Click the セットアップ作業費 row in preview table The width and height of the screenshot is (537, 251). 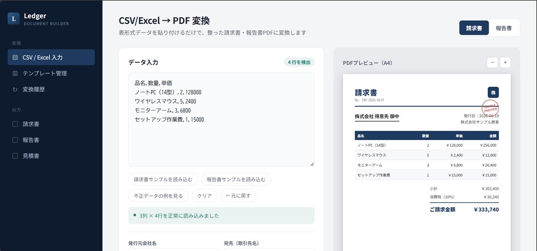427,175
